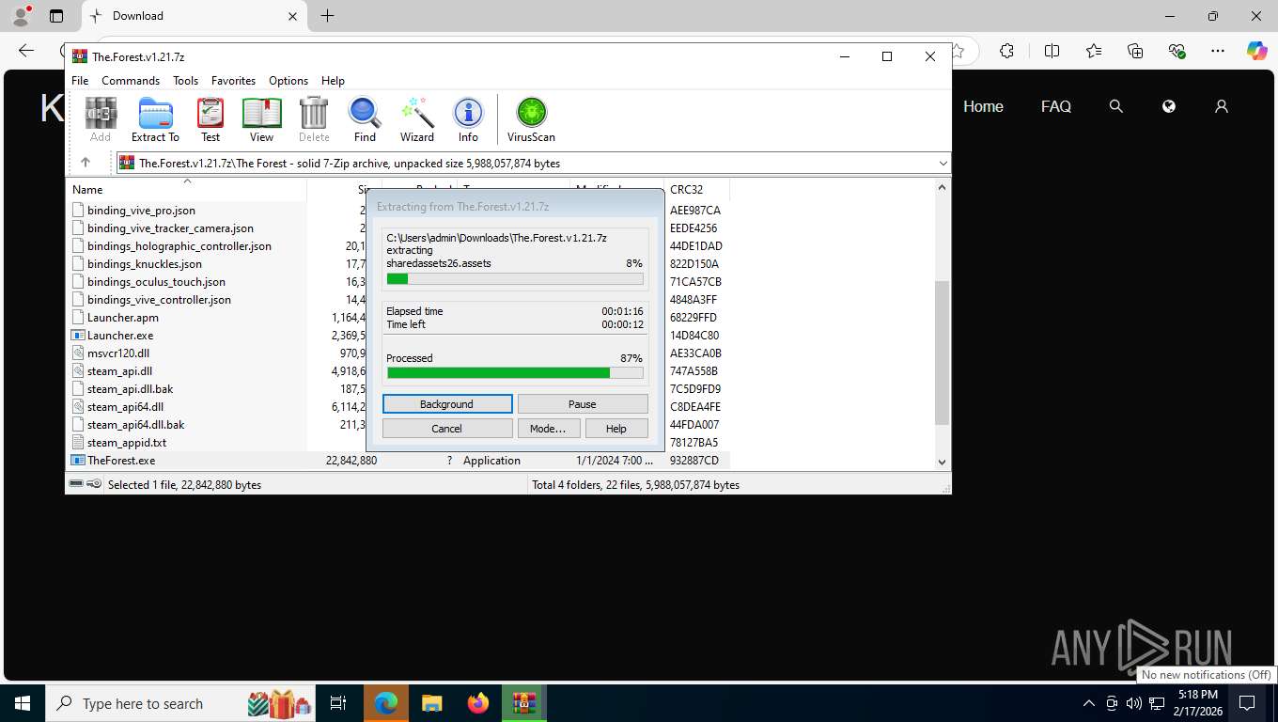Open Extensions icon in Edge toolbar
Screen dimensions: 1278x722
tap(1006, 51)
